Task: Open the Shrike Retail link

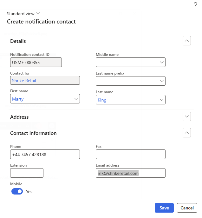Action: click(x=24, y=81)
